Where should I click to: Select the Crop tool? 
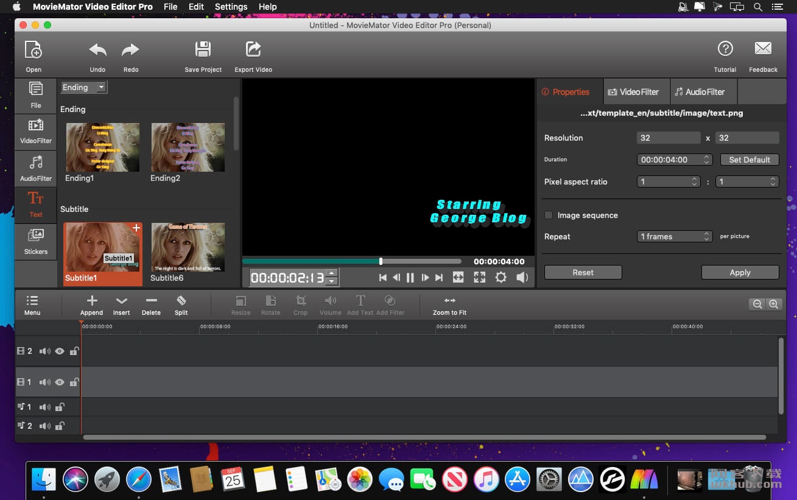pyautogui.click(x=300, y=305)
